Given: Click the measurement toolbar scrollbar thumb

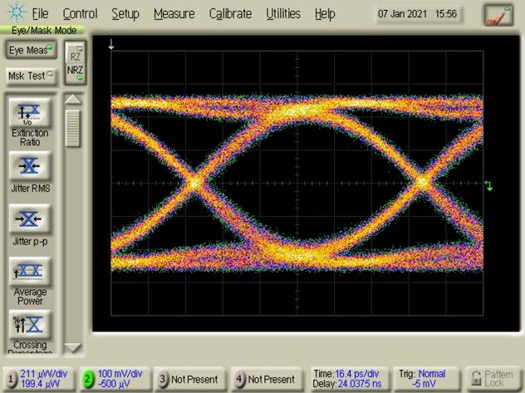Looking at the screenshot, I should [x=73, y=127].
